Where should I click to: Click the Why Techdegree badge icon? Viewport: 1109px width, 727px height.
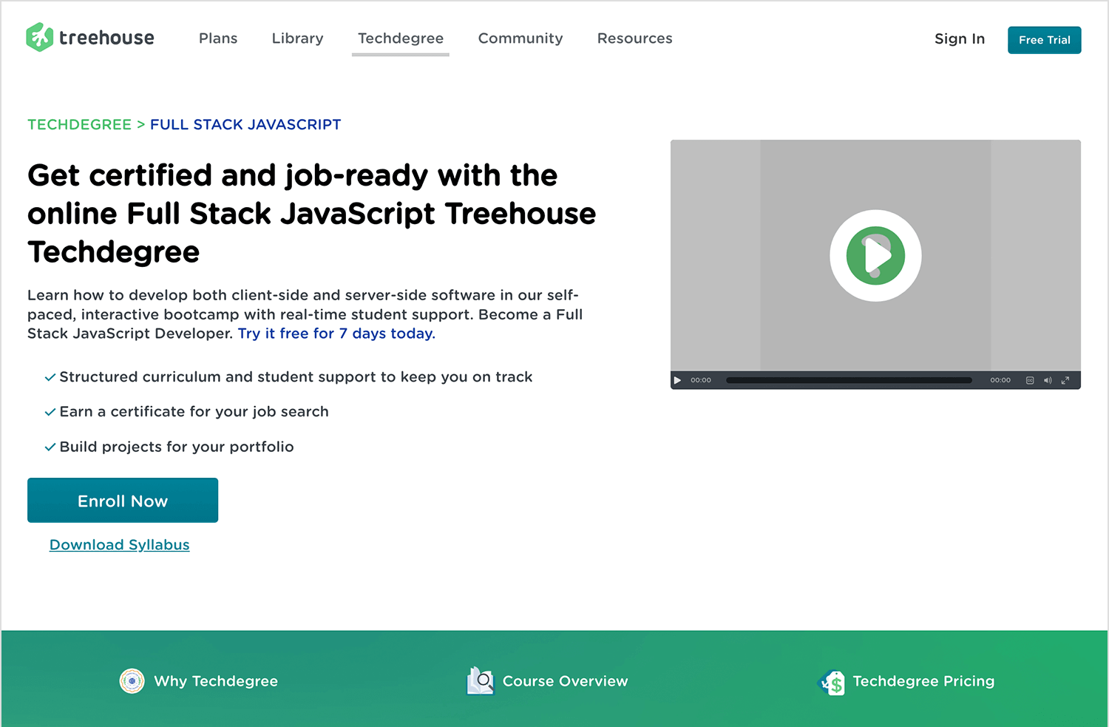coord(132,681)
